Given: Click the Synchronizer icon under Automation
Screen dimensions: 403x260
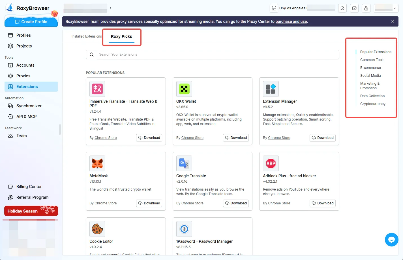Looking at the screenshot, I should coord(11,106).
